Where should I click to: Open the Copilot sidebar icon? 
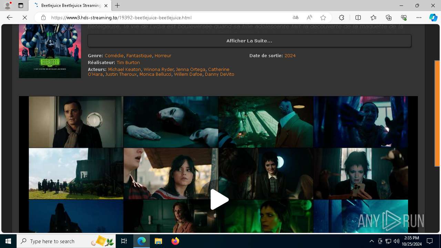click(433, 18)
